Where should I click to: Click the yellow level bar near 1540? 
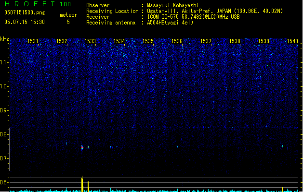[x=283, y=188]
